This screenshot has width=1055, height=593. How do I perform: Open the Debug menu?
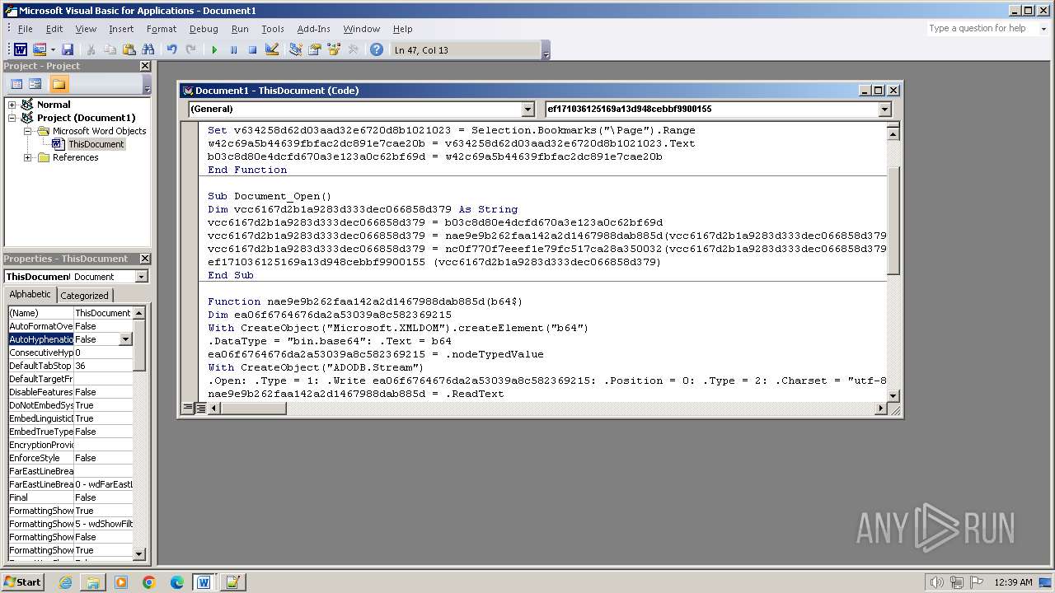tap(204, 29)
